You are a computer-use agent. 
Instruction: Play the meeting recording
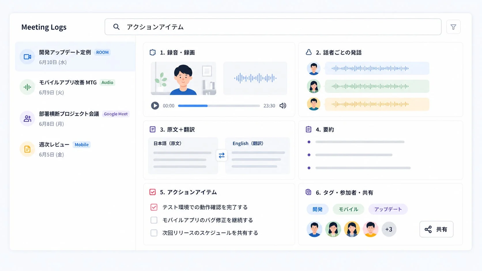(x=155, y=106)
